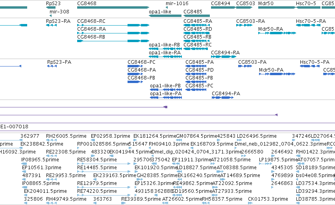
Task: Select the IP08965.5prime EST label
Action: [x=40, y=160]
